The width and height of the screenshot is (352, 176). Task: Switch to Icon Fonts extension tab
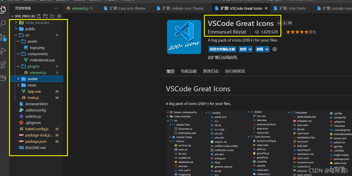point(292,8)
